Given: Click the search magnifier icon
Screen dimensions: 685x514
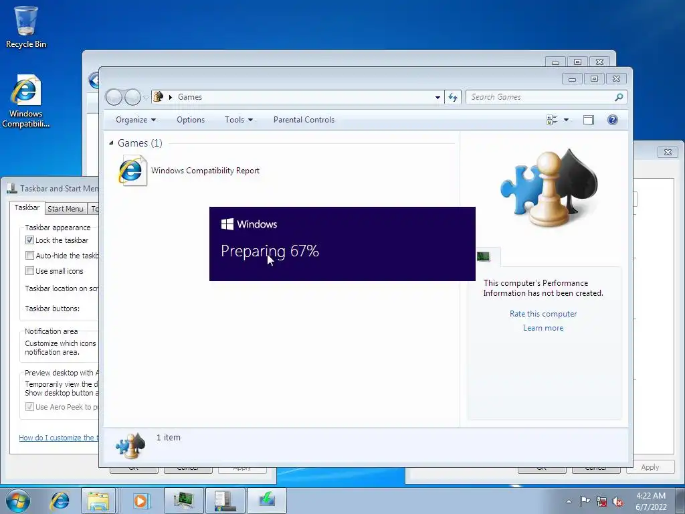Looking at the screenshot, I should click(x=619, y=97).
